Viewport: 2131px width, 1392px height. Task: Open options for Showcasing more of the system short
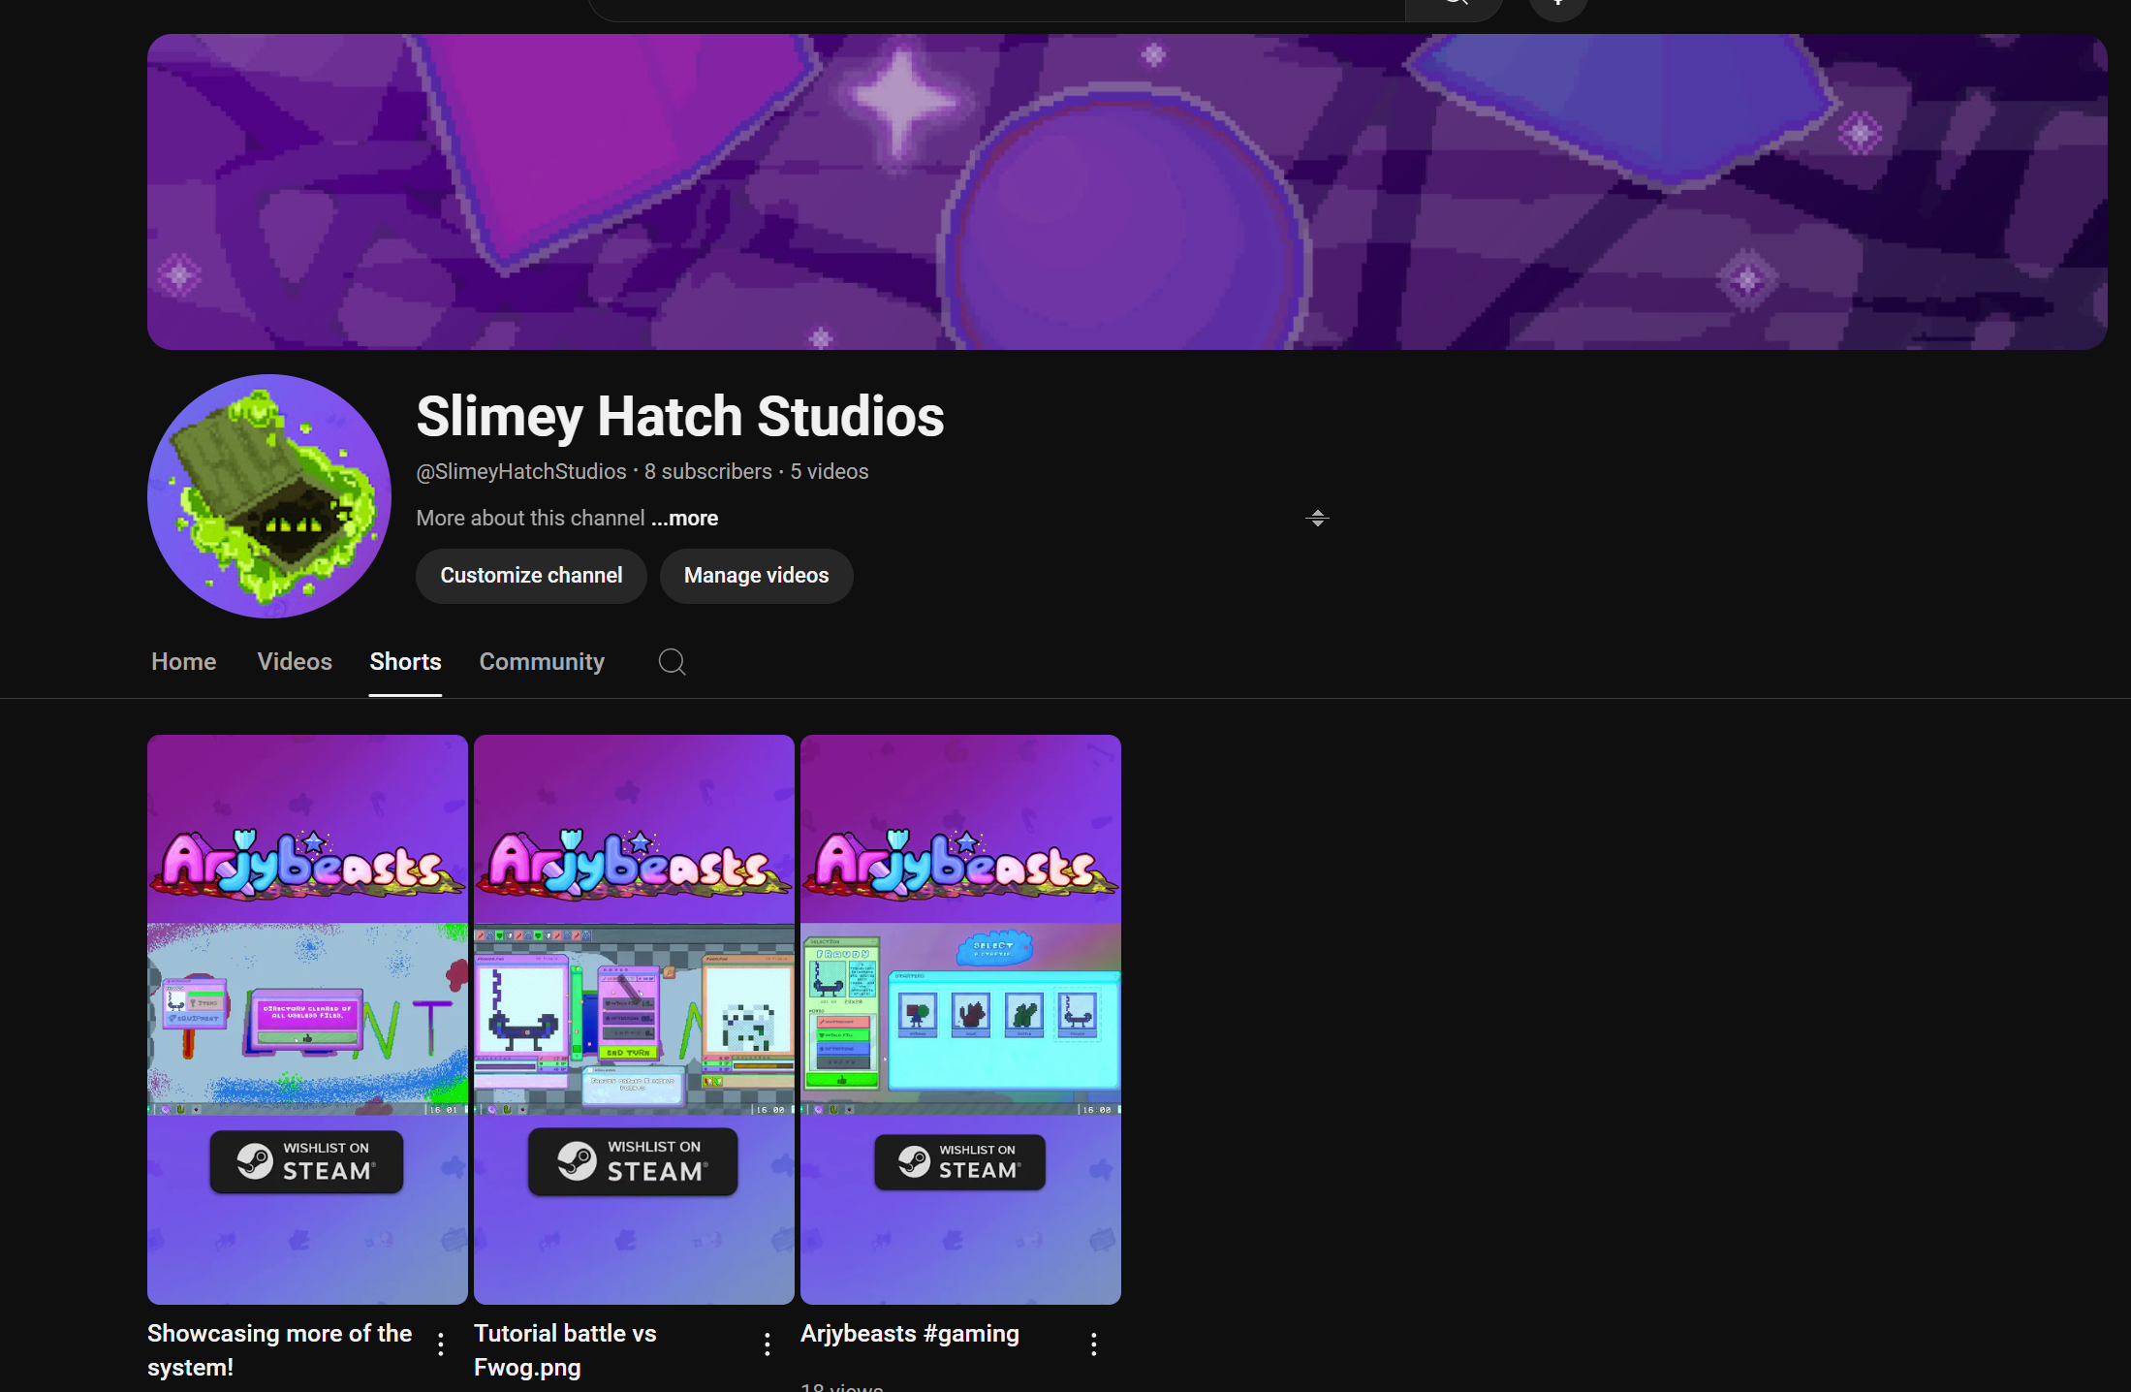pos(441,1344)
